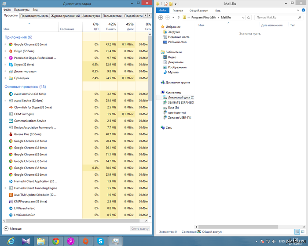Viewport: 308px width, 246px height.
Task: Click the avast! Antivirus process icon
Action: [10, 94]
